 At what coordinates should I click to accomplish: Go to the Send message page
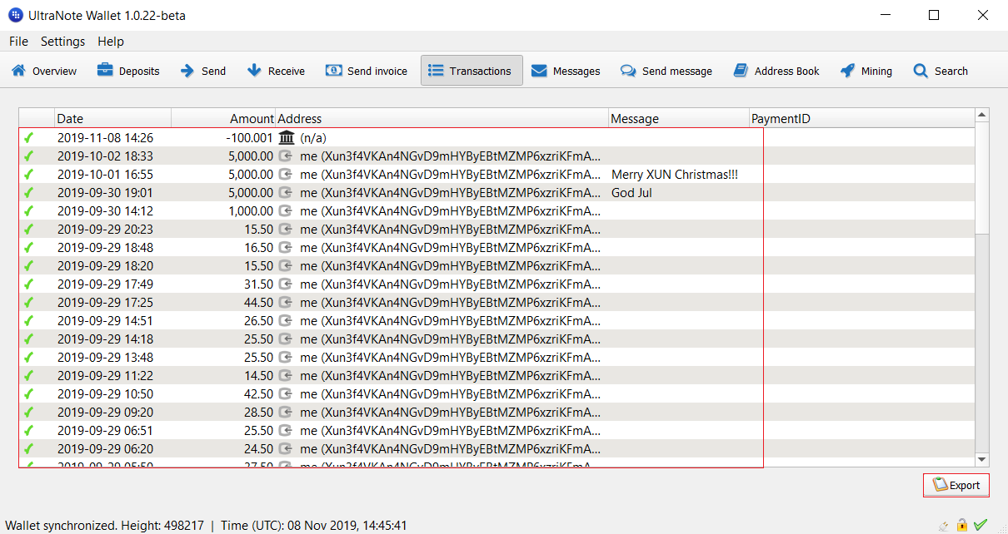point(666,71)
